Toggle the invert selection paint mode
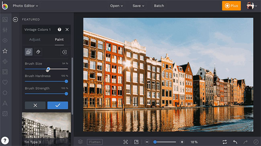The image size is (261, 146). point(29,52)
